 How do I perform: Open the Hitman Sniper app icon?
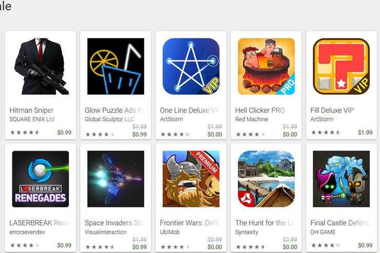click(x=41, y=66)
